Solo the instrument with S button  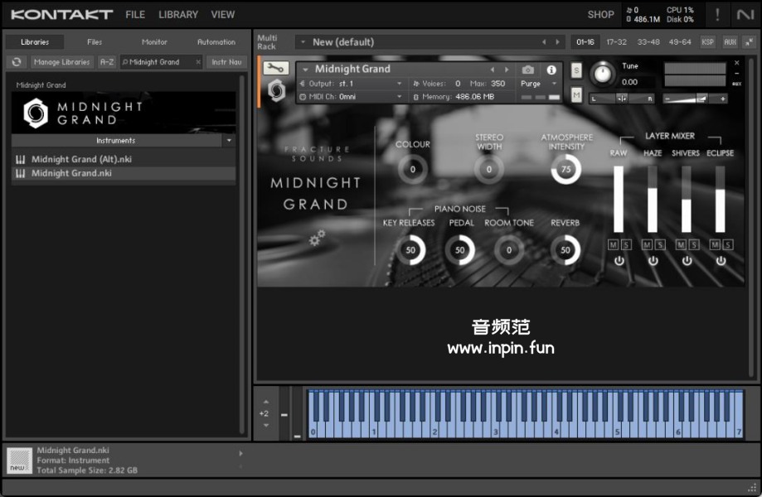[576, 71]
